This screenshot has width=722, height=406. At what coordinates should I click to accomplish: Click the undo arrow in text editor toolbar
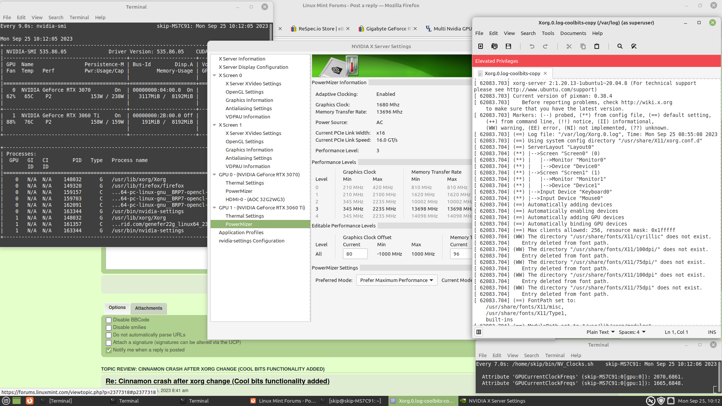click(532, 46)
